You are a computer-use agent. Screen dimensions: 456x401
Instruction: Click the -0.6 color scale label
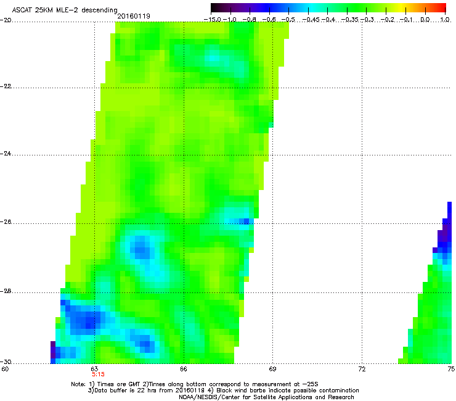[269, 20]
